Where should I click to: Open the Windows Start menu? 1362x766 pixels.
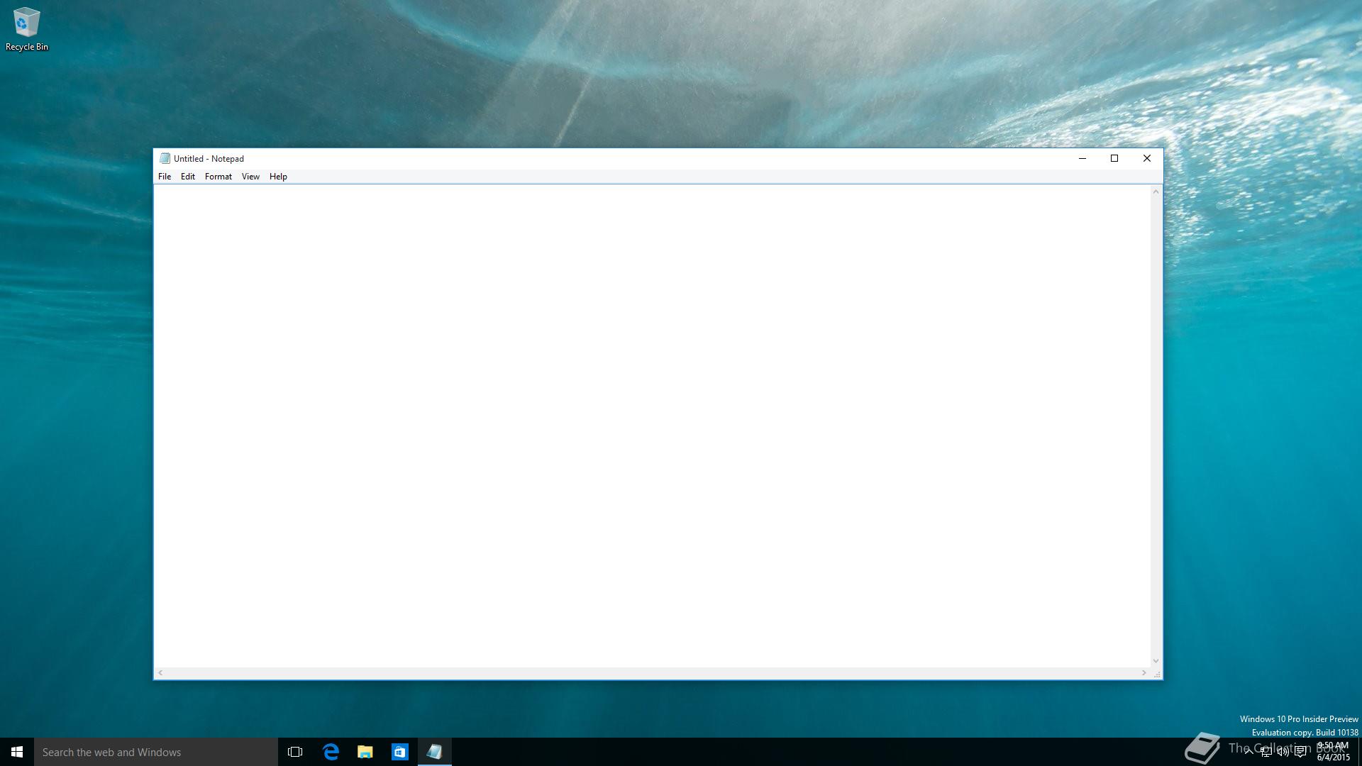(x=17, y=752)
